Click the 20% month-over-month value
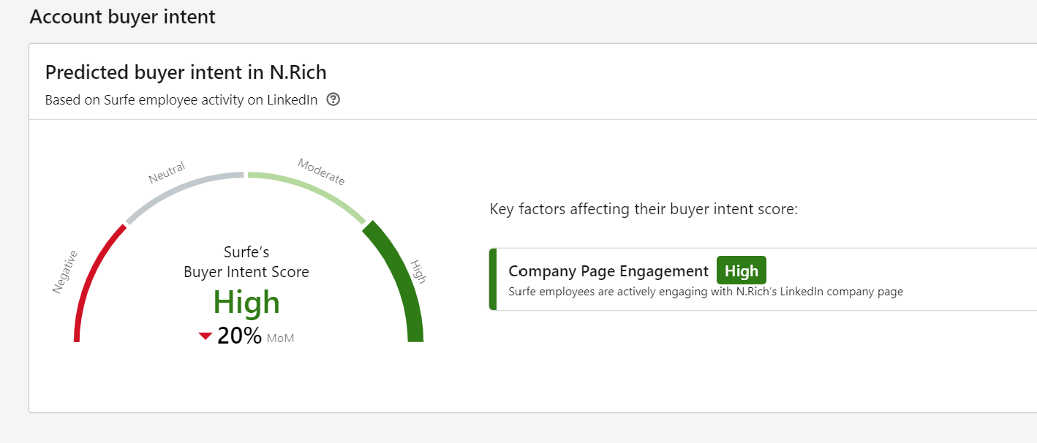Screen dimensions: 1037x443 [239, 336]
